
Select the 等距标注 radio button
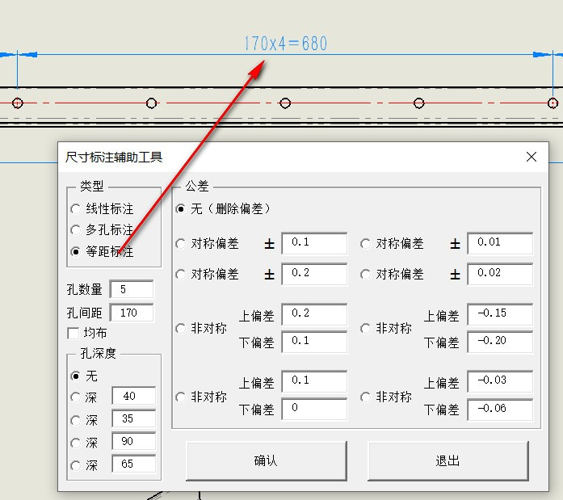[75, 251]
